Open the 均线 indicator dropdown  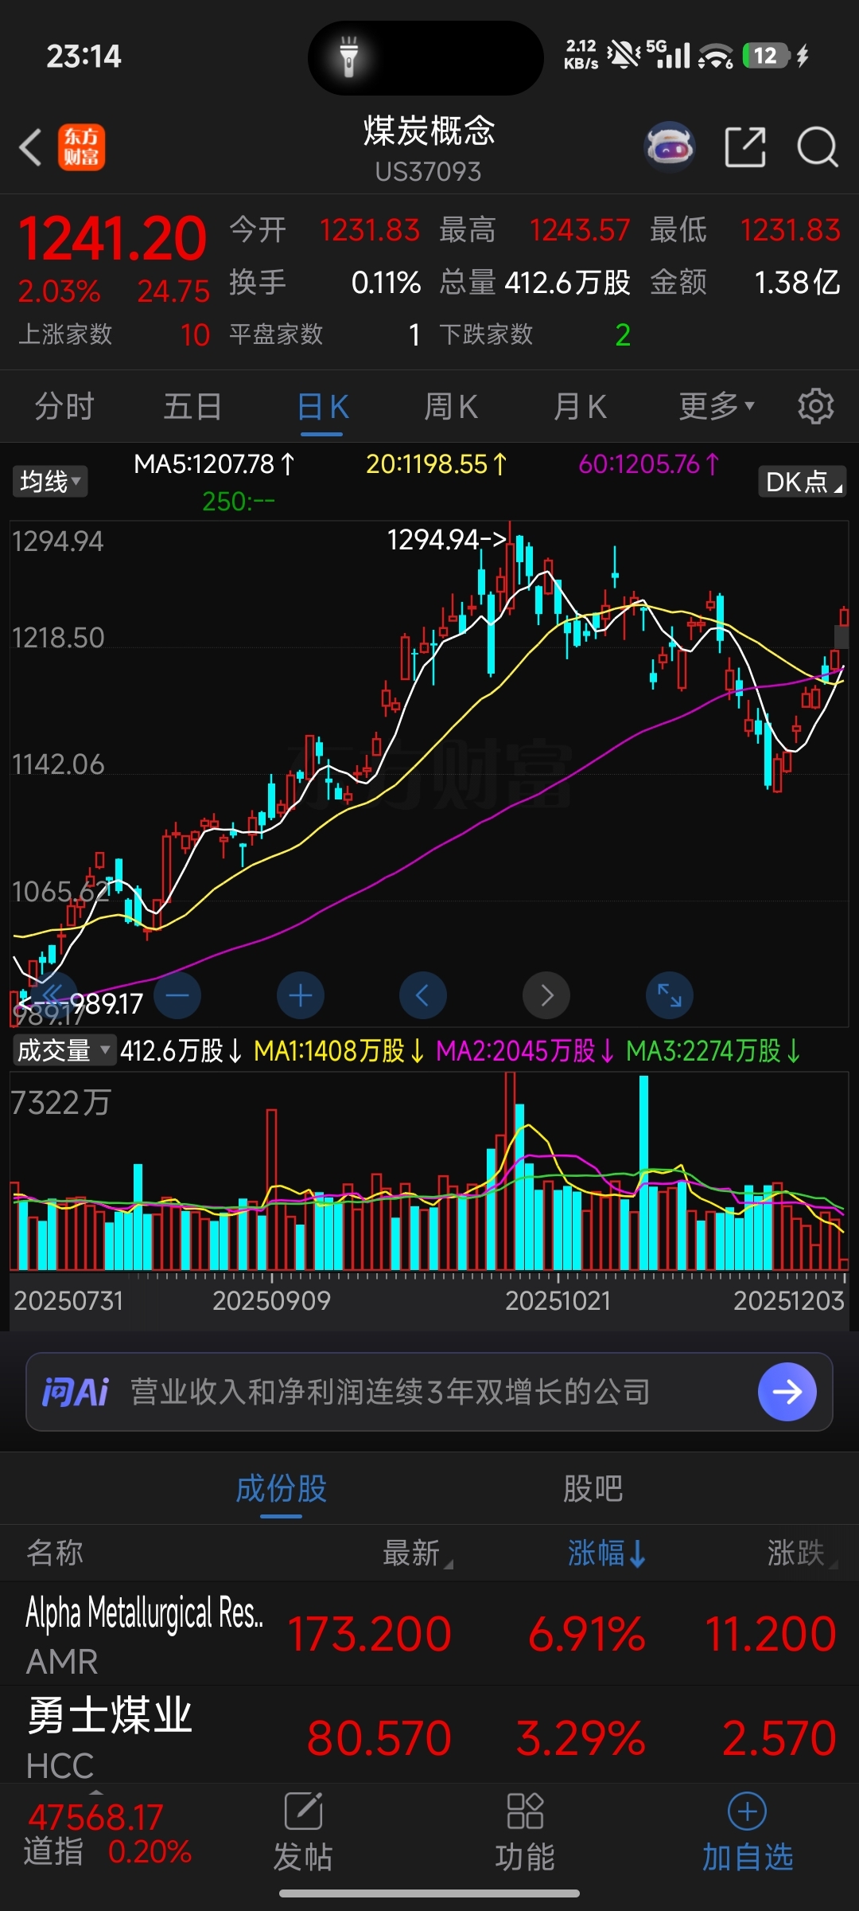pyautogui.click(x=50, y=481)
